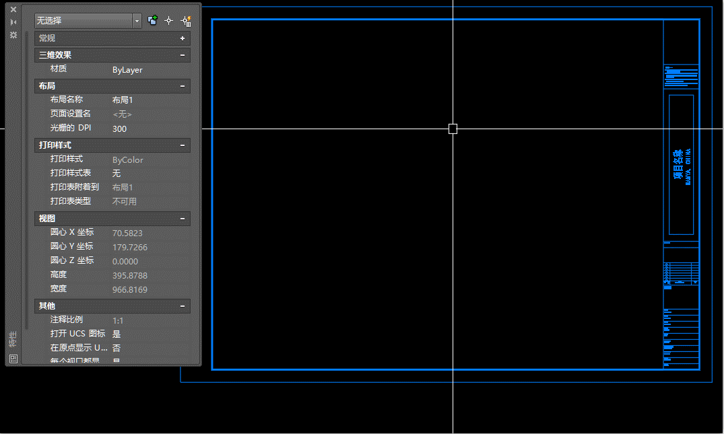
Task: Click the crosshair pickbox in the drawing area
Action: 453,129
